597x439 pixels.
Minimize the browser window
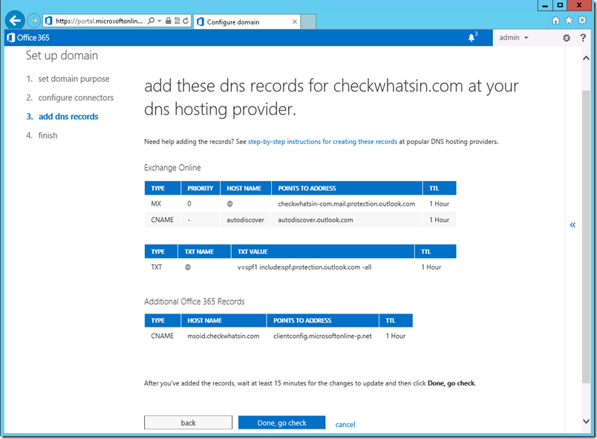click(x=545, y=5)
